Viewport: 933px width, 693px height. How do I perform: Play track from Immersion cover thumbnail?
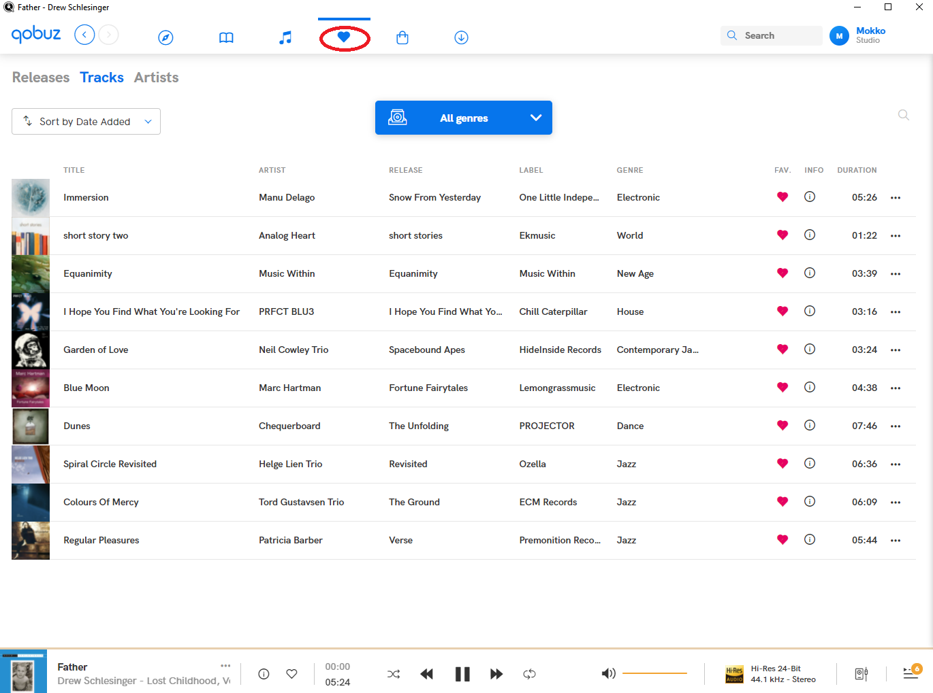point(31,197)
